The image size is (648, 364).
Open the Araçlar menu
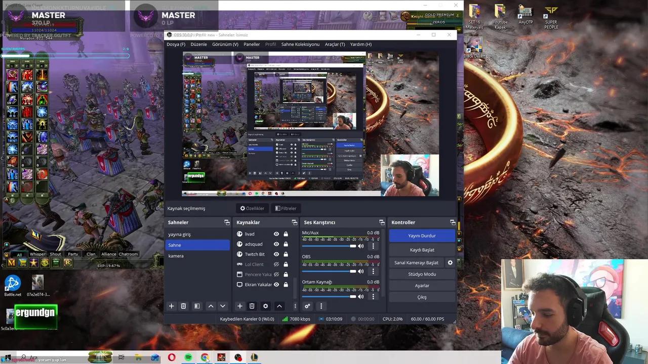[335, 44]
